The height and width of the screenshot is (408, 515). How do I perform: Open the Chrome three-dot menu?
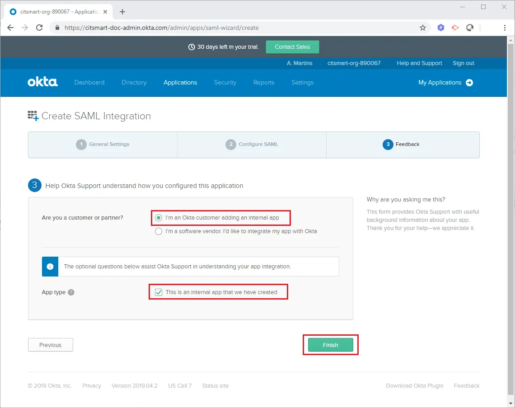(505, 28)
